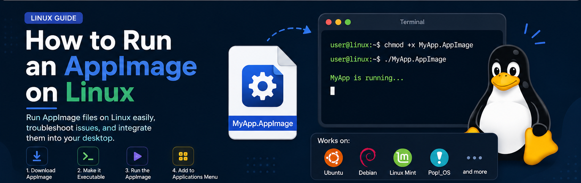Click the Pop!_OS text label
581x183 pixels.
tap(439, 173)
